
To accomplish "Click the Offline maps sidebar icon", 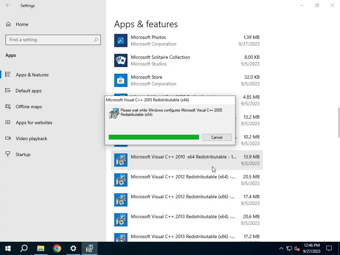I will click(x=8, y=107).
